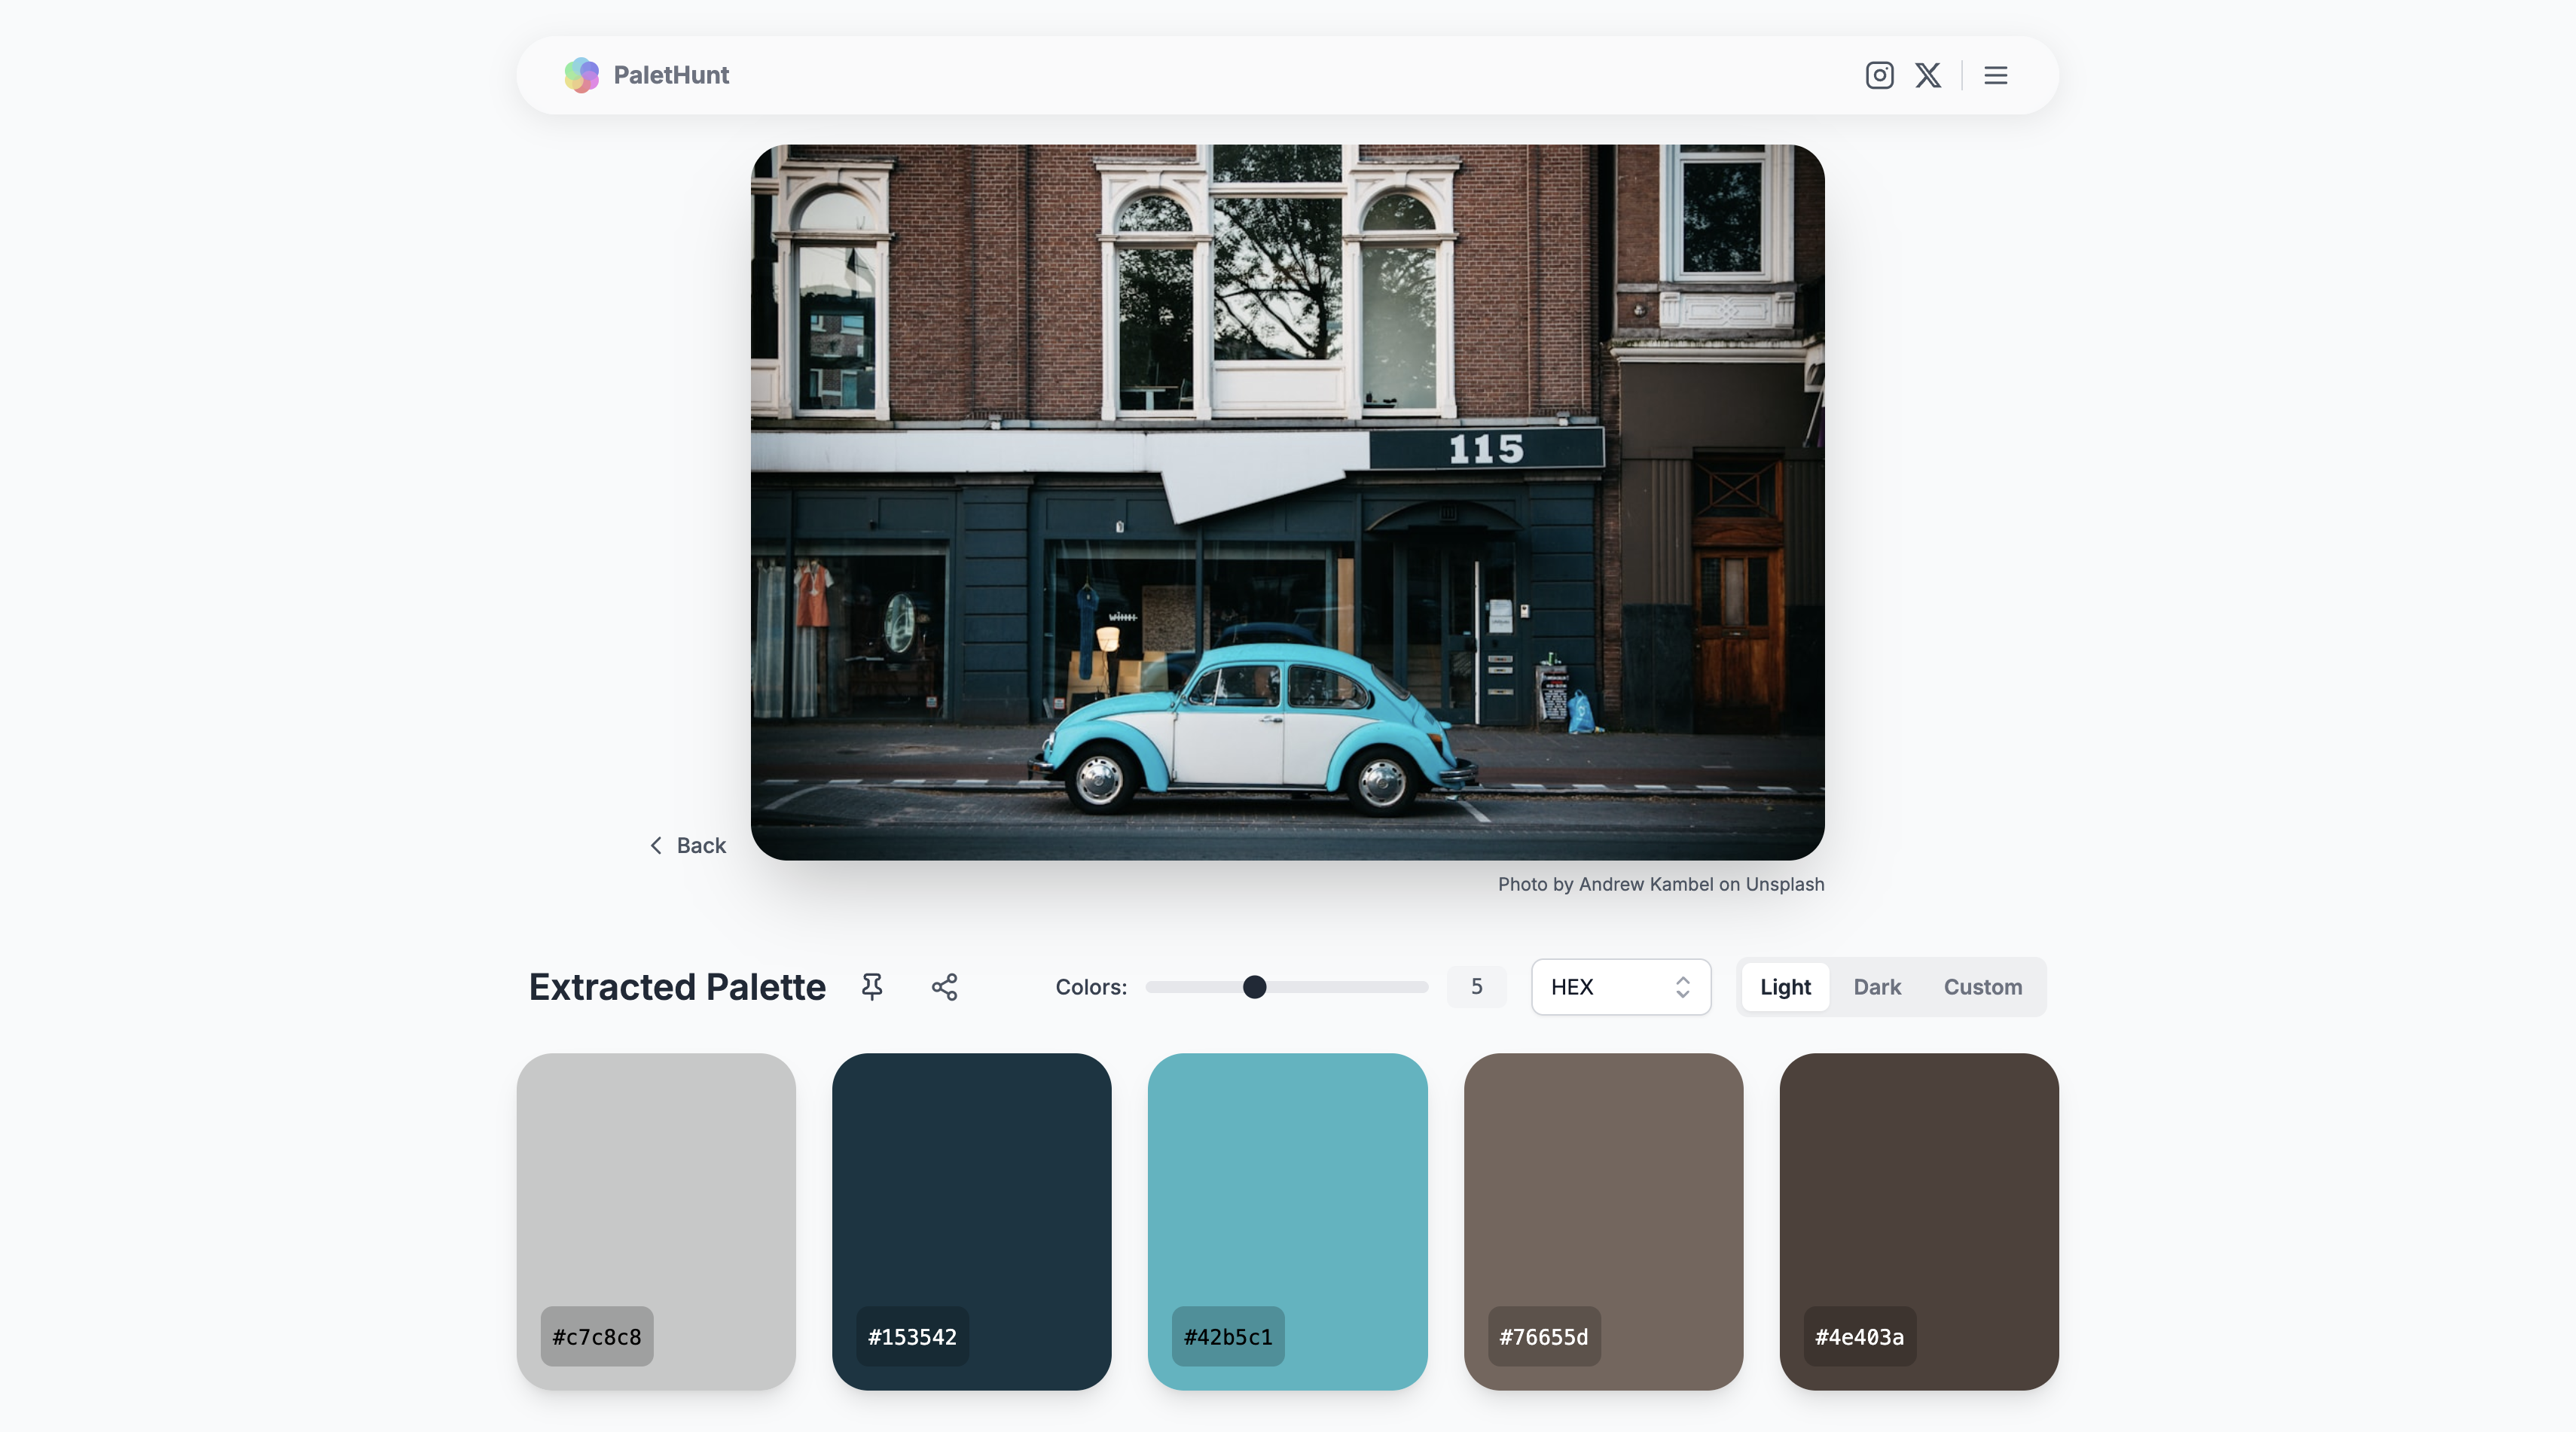Pin the extracted palette
The height and width of the screenshot is (1432, 2576).
coord(872,986)
